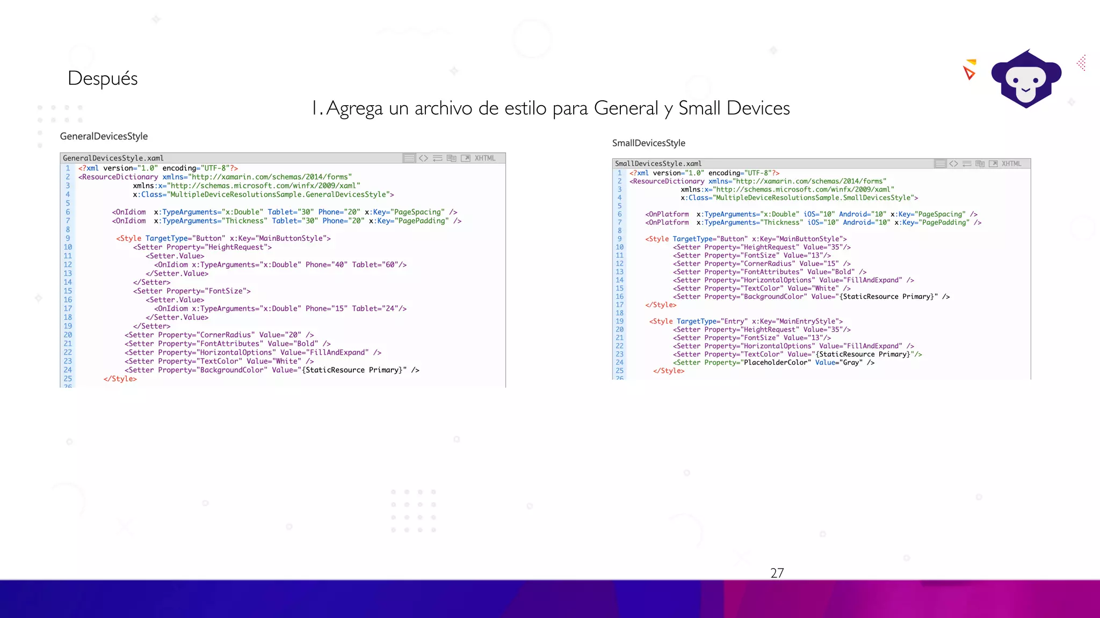Click the purple monkey logo
The height and width of the screenshot is (618, 1100).
point(1026,79)
